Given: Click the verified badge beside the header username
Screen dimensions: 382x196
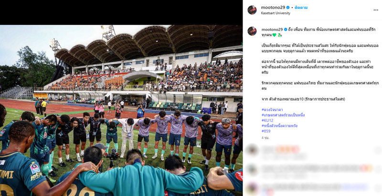Looking at the screenshot, I should coord(289,8).
